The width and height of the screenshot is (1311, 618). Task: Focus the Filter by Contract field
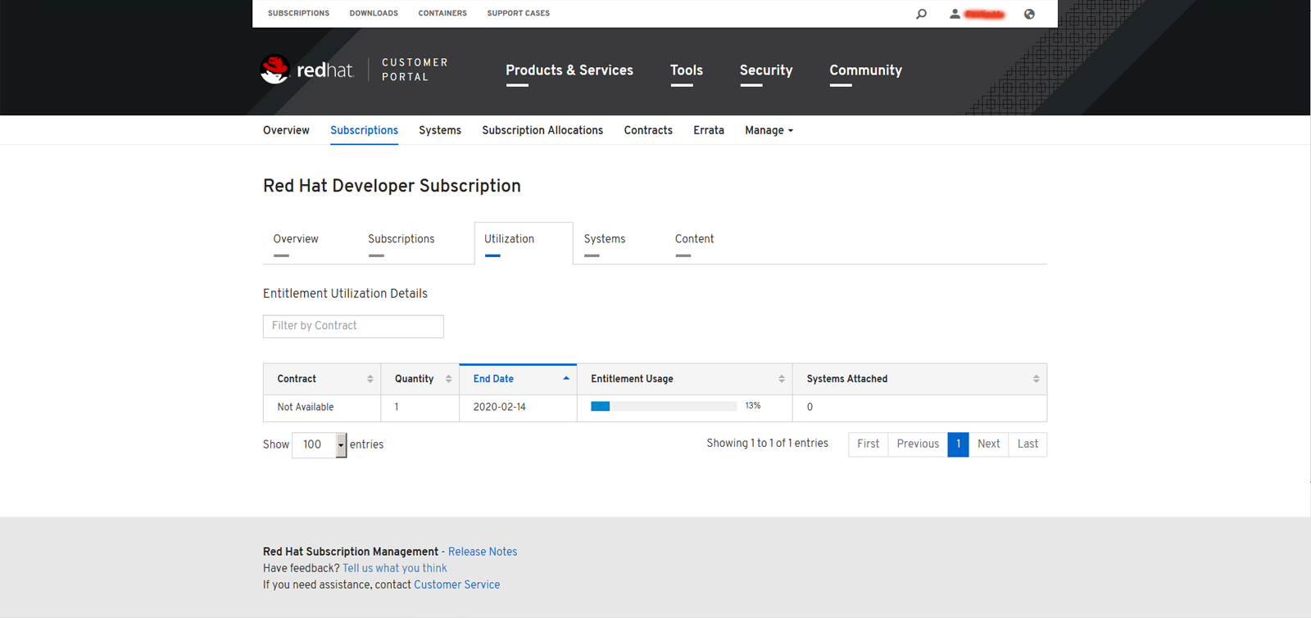pos(353,326)
